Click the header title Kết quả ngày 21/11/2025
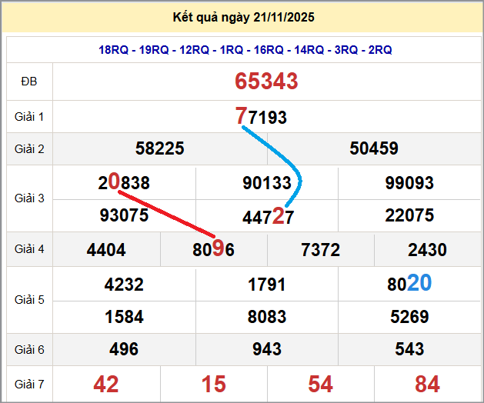Viewport: 484px width, 403px height. click(244, 17)
